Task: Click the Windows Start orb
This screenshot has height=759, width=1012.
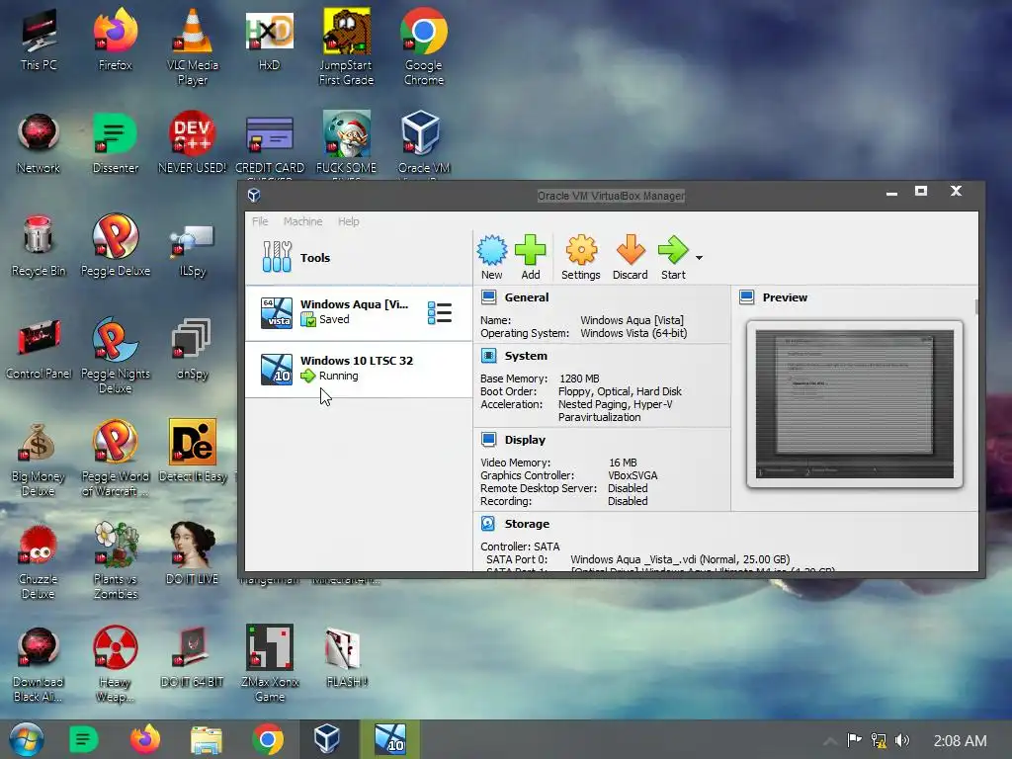Action: (27, 739)
